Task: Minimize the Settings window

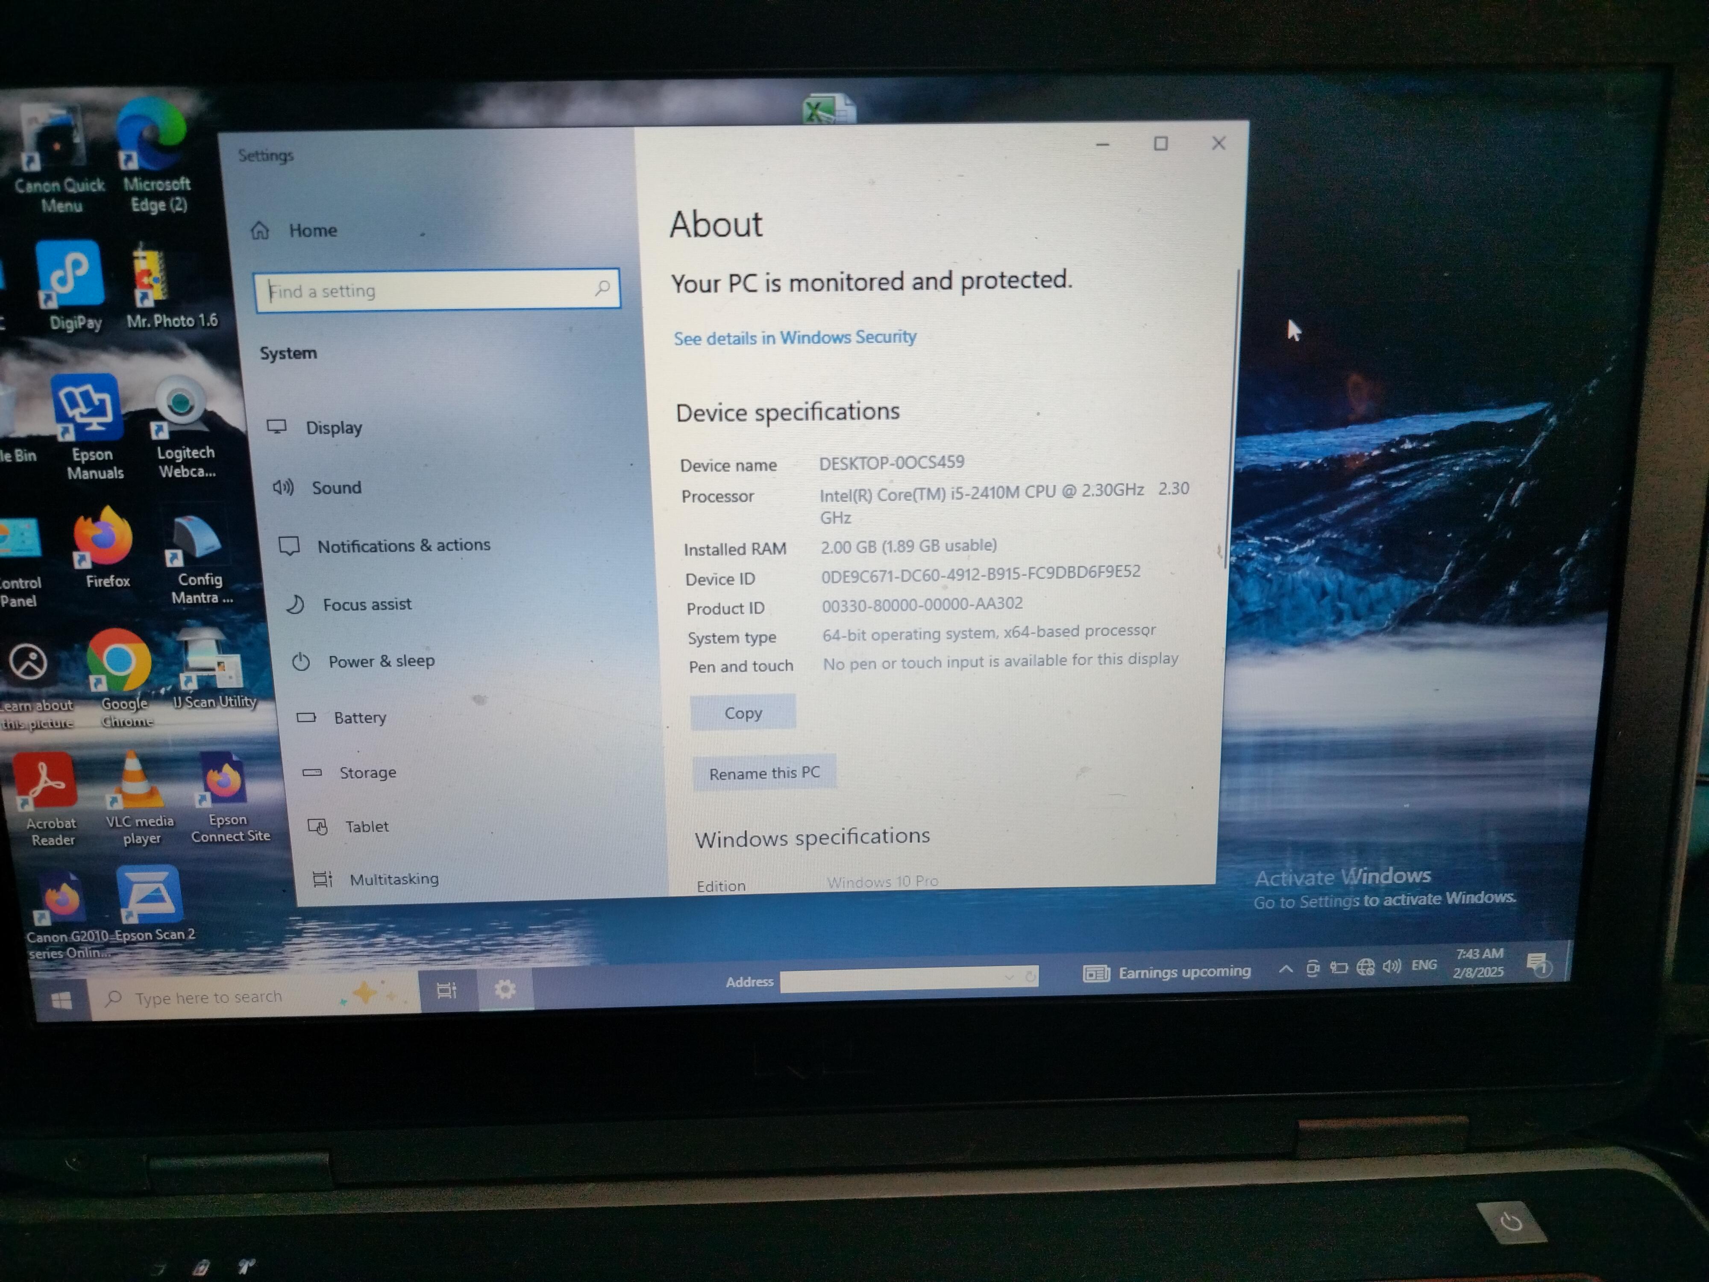Action: tap(1102, 144)
